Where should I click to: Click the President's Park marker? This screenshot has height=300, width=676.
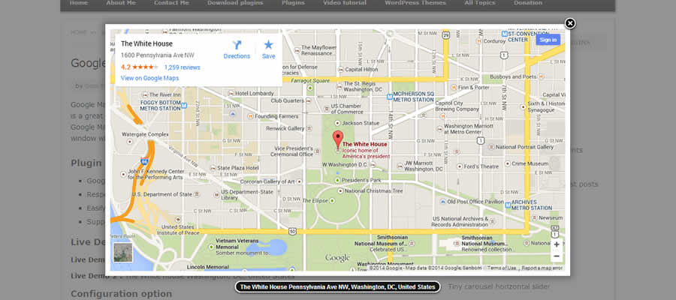pos(337,180)
